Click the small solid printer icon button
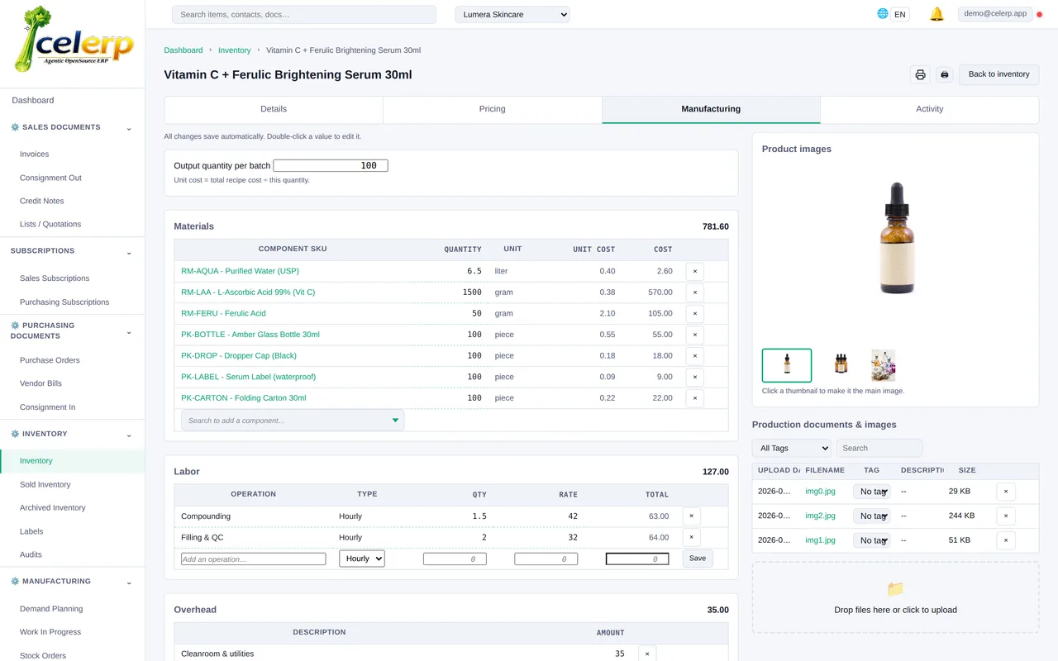Image resolution: width=1058 pixels, height=661 pixels. pos(945,74)
